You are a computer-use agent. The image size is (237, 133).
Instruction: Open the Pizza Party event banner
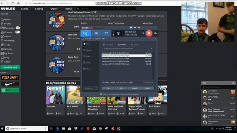click(10, 78)
